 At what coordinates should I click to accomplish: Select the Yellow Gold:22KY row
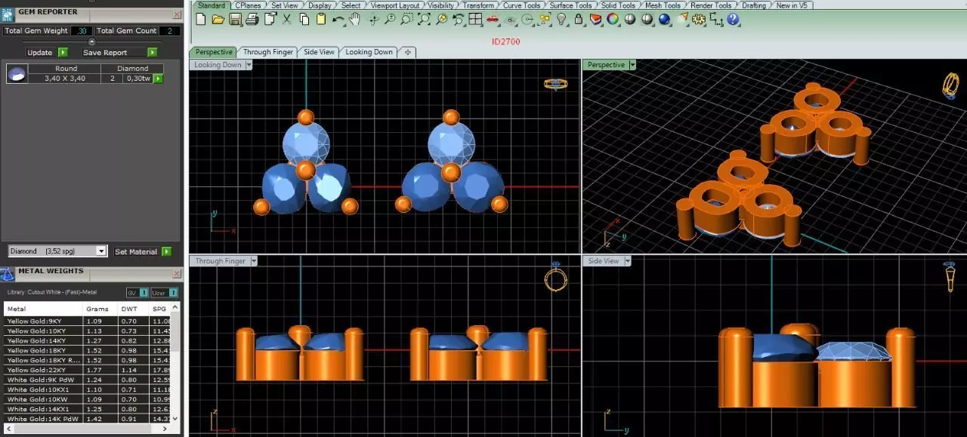pos(87,370)
